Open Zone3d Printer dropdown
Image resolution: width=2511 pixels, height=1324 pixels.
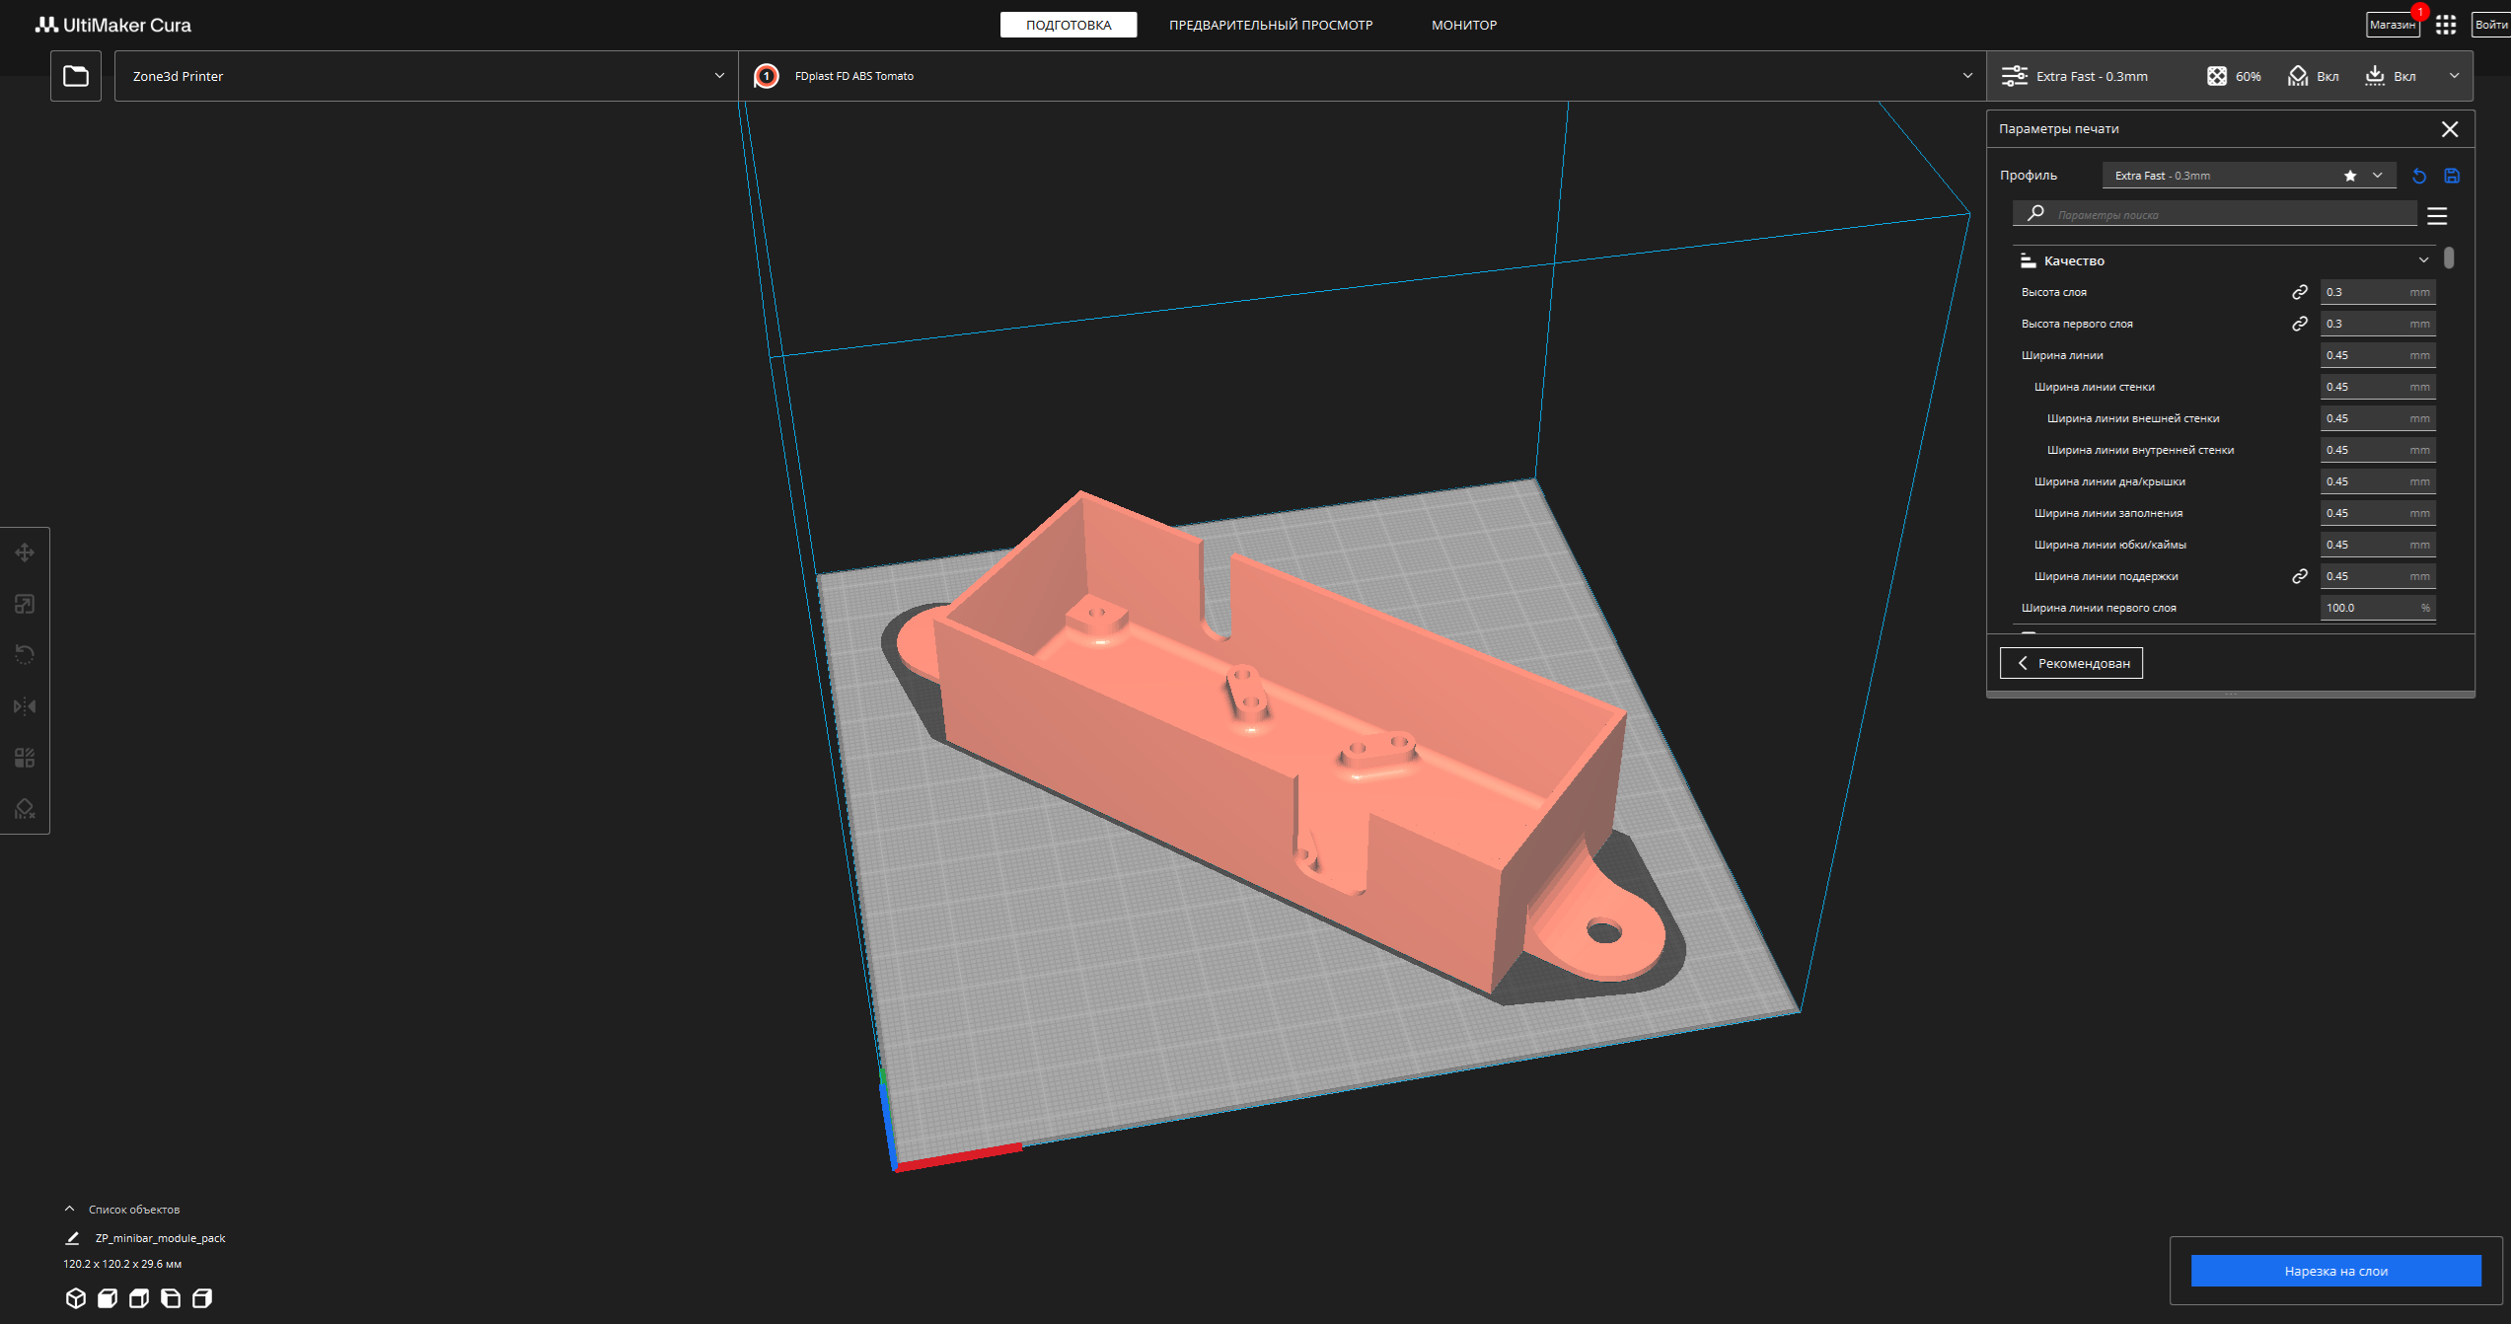point(426,76)
